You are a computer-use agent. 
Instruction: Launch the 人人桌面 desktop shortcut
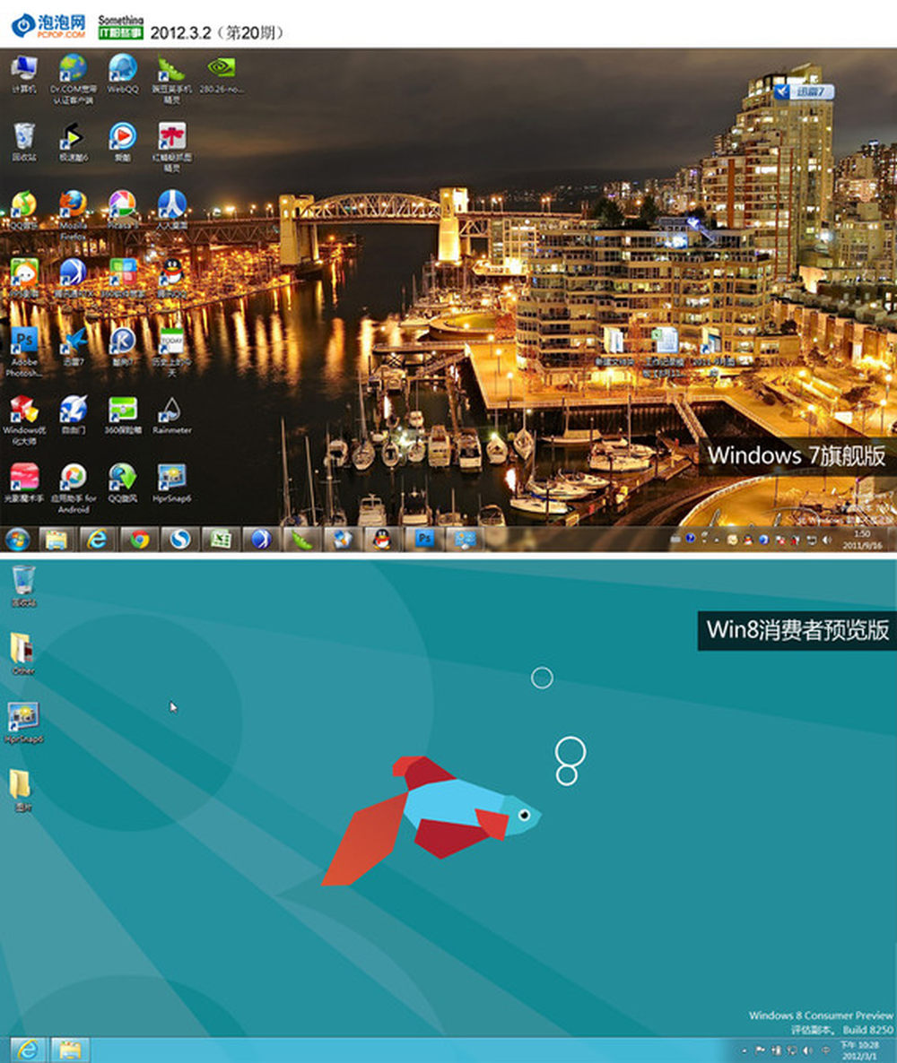[x=171, y=210]
